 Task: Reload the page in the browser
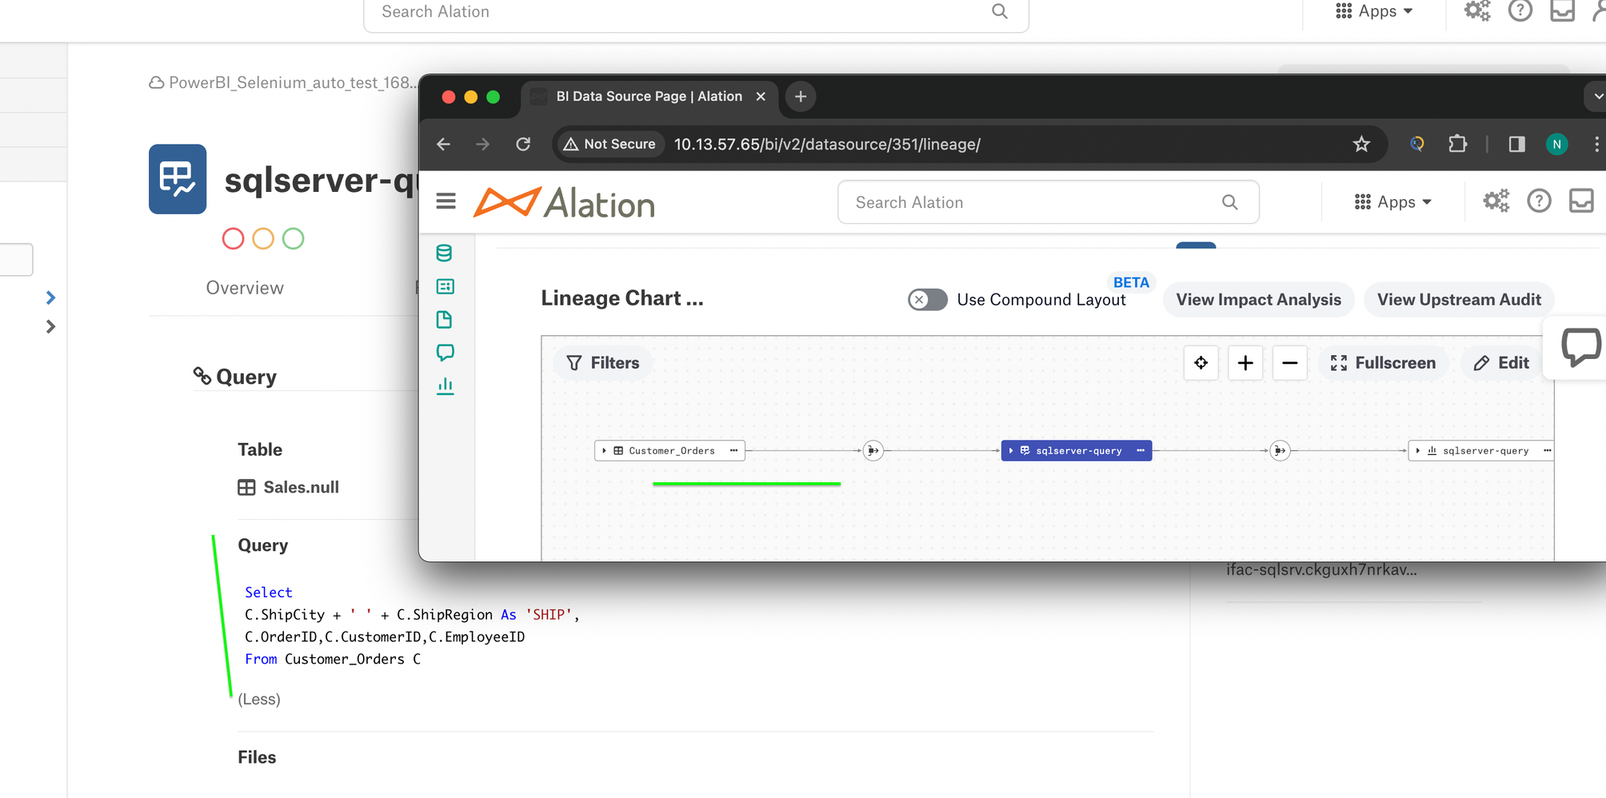(x=523, y=144)
